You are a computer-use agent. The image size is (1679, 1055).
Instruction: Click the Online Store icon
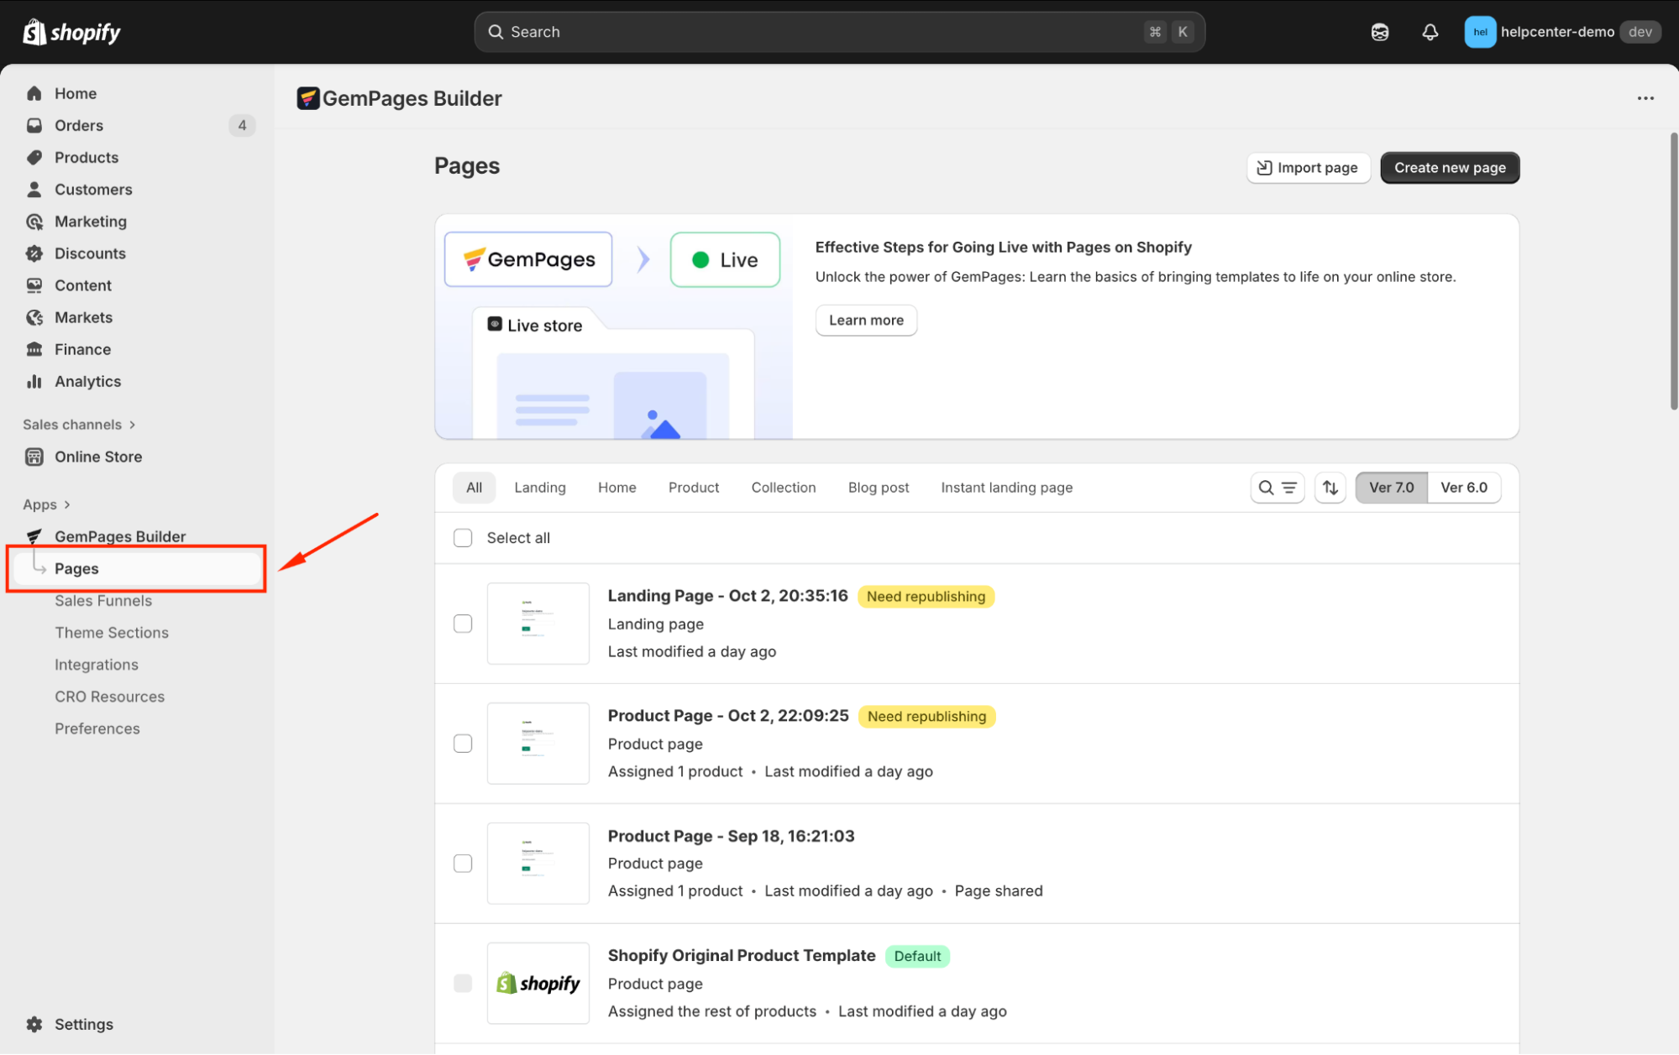34,457
